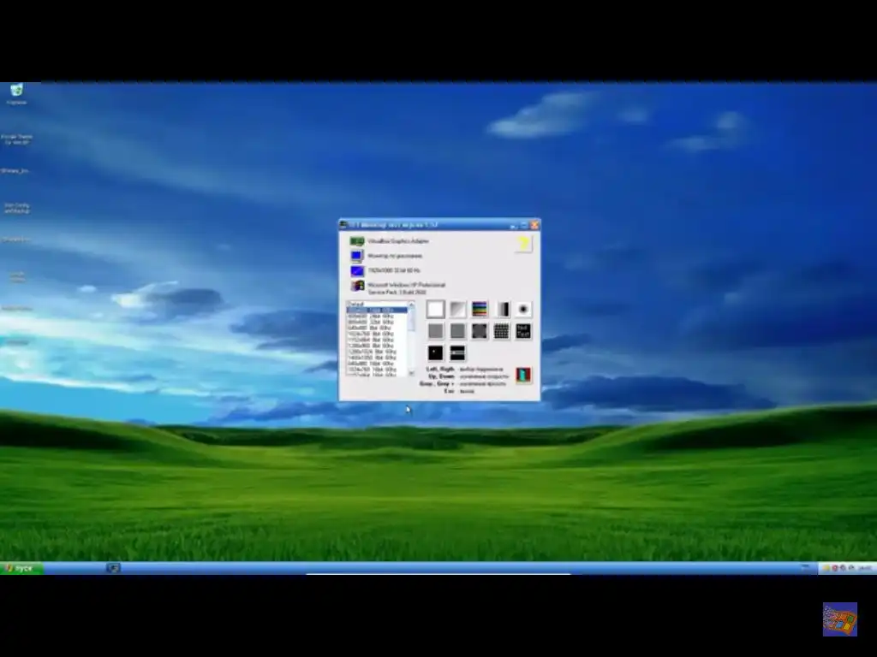This screenshot has width=877, height=657.
Task: Select the diagonal gray gradient test icon
Action: click(x=457, y=309)
